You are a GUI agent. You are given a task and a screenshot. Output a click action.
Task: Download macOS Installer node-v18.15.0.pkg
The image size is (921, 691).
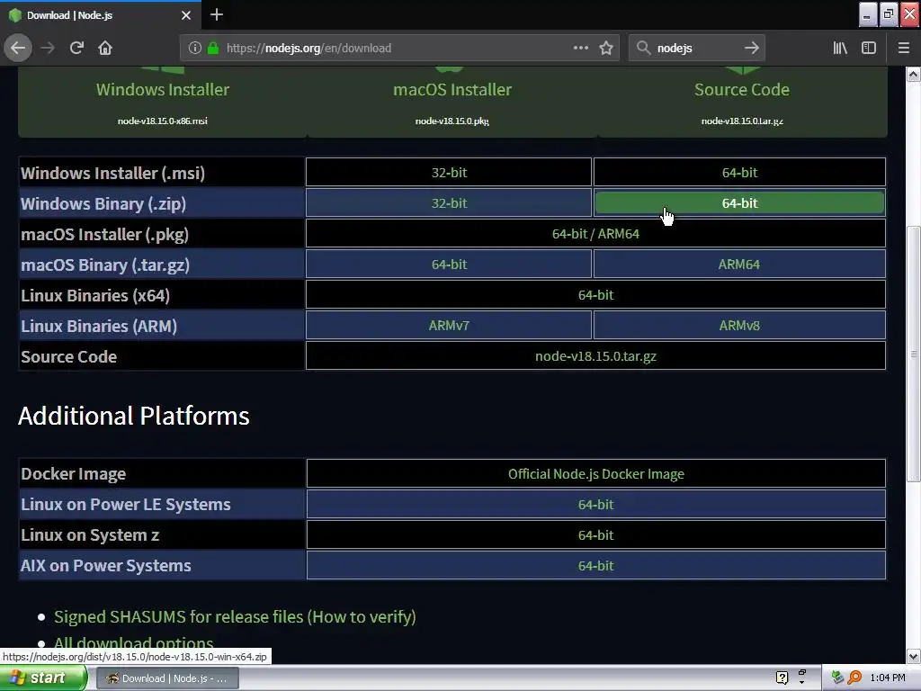pos(452,101)
